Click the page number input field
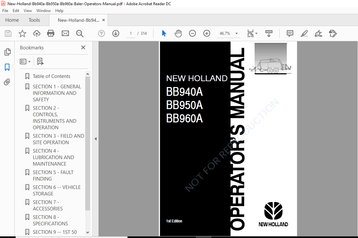The image size is (358, 238). coord(131,33)
